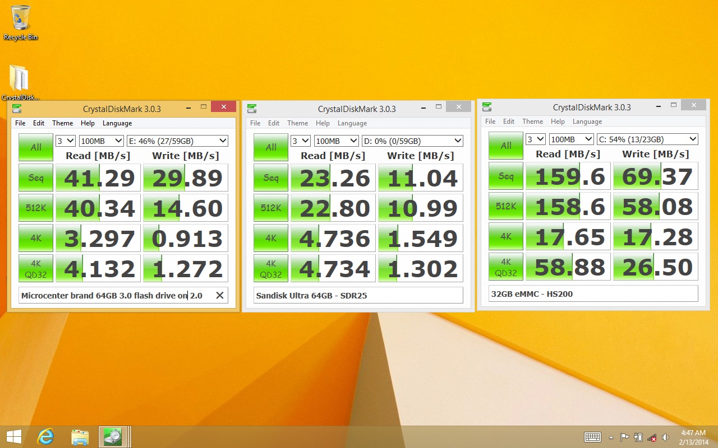
Task: Show hidden tray icons arrow
Action: 611,437
